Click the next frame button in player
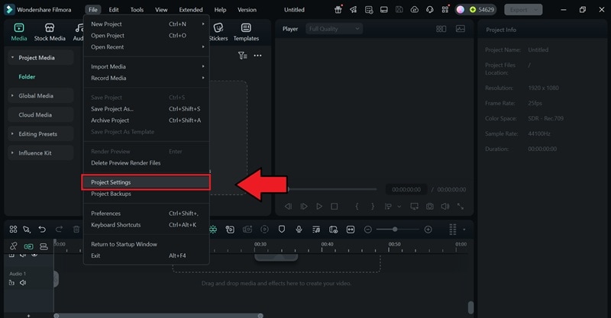The height and width of the screenshot is (318, 611). 303,207
